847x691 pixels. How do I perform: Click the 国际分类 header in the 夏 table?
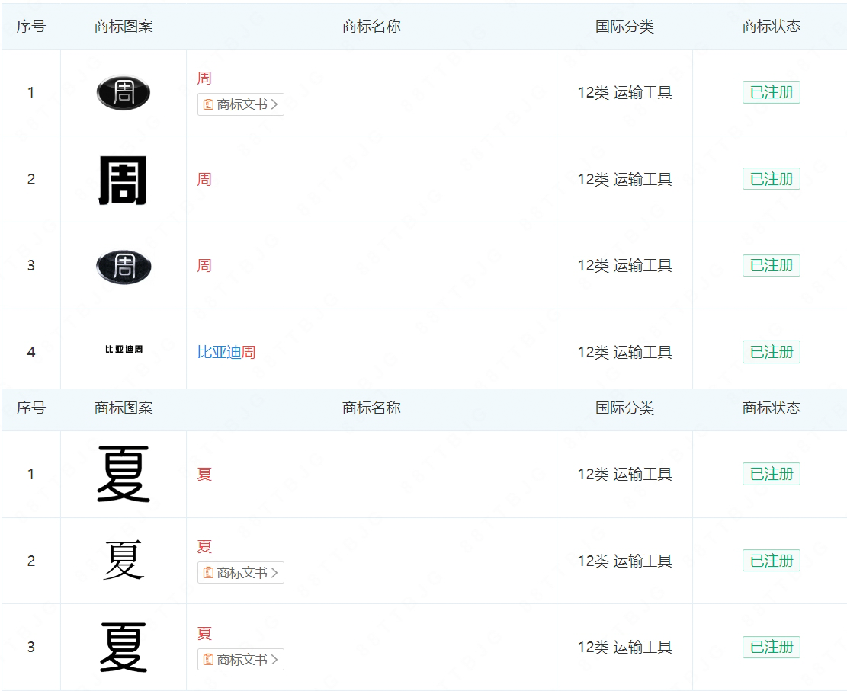click(625, 408)
